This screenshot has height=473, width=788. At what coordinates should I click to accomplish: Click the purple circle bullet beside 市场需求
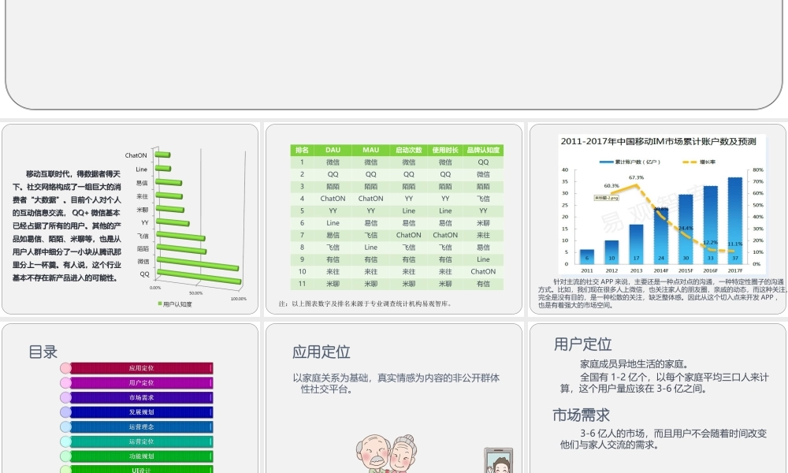coord(65,397)
